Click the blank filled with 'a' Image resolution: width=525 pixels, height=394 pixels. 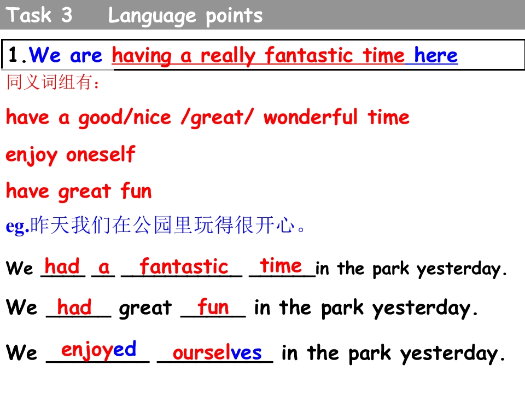(x=103, y=267)
